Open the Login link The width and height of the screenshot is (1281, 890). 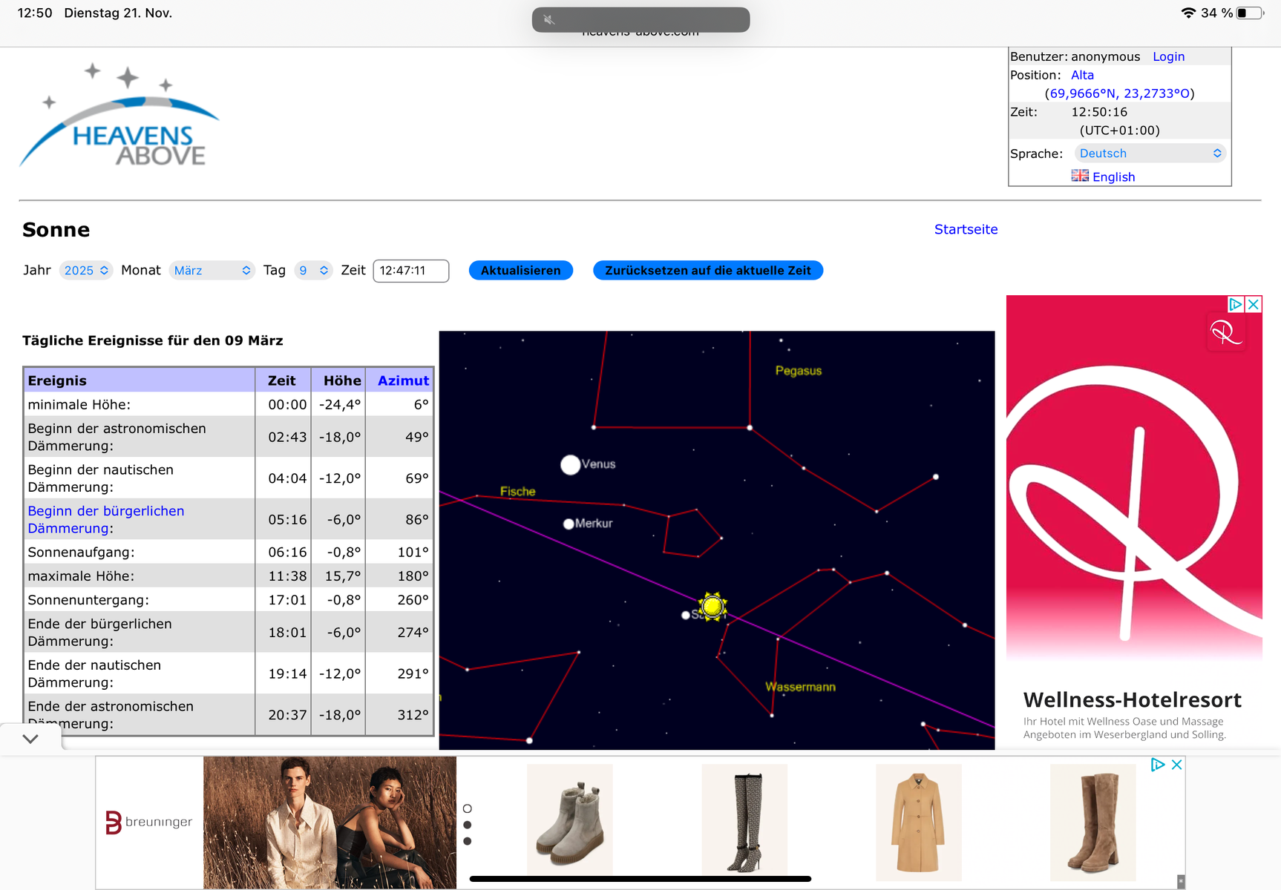(x=1168, y=57)
